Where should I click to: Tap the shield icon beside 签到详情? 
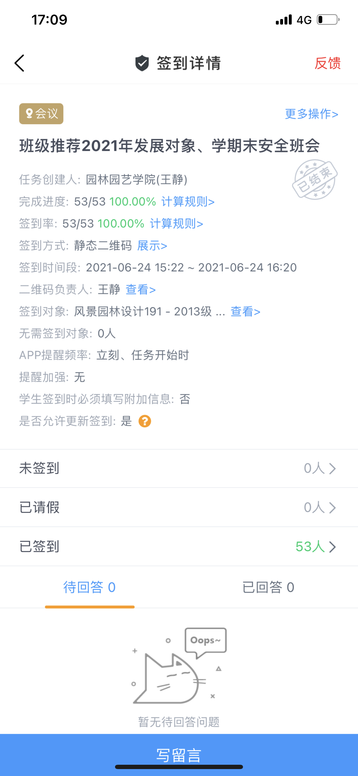(142, 63)
